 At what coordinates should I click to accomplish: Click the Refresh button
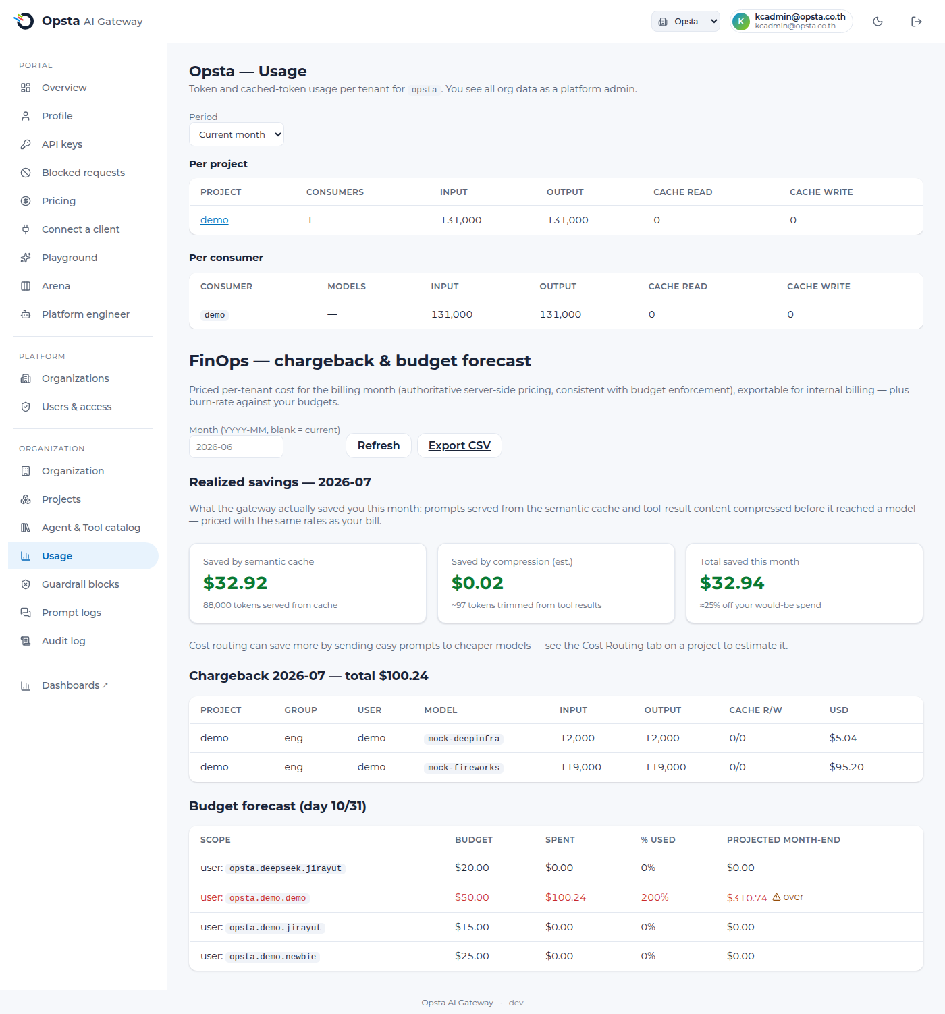(379, 445)
